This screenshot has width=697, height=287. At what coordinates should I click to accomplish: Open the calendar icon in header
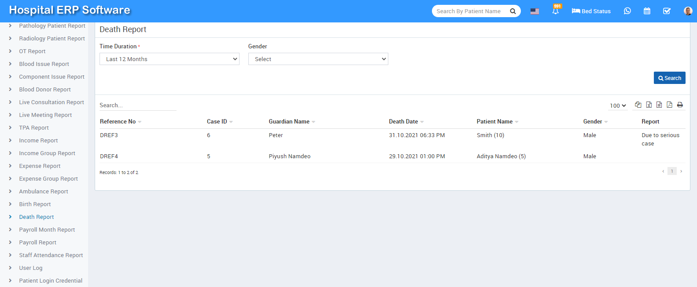[647, 11]
